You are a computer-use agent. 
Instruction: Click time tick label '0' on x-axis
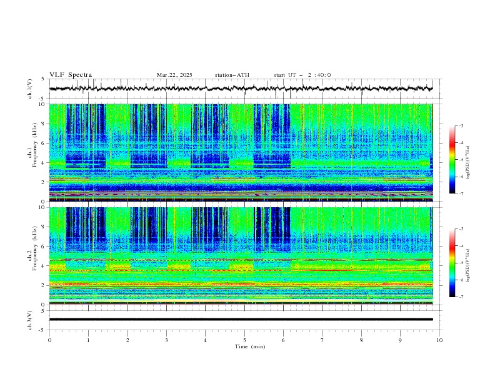tap(49, 340)
